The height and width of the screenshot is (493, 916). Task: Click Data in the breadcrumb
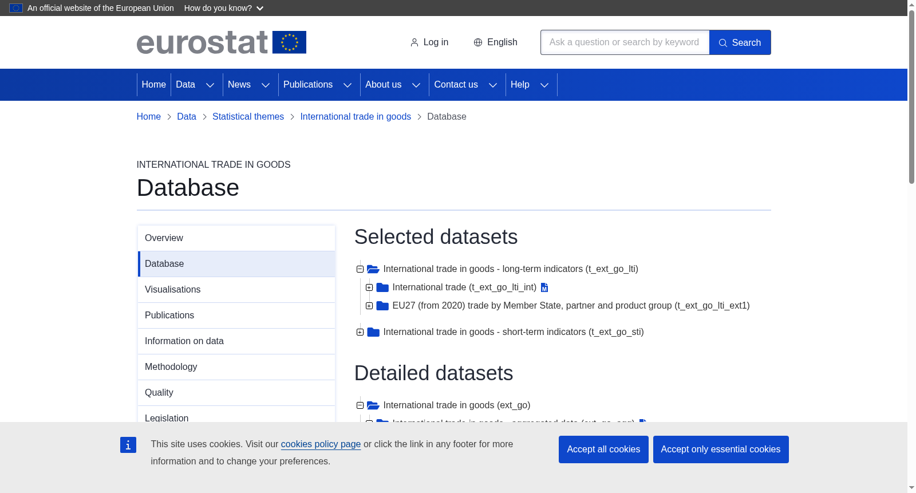coord(187,117)
